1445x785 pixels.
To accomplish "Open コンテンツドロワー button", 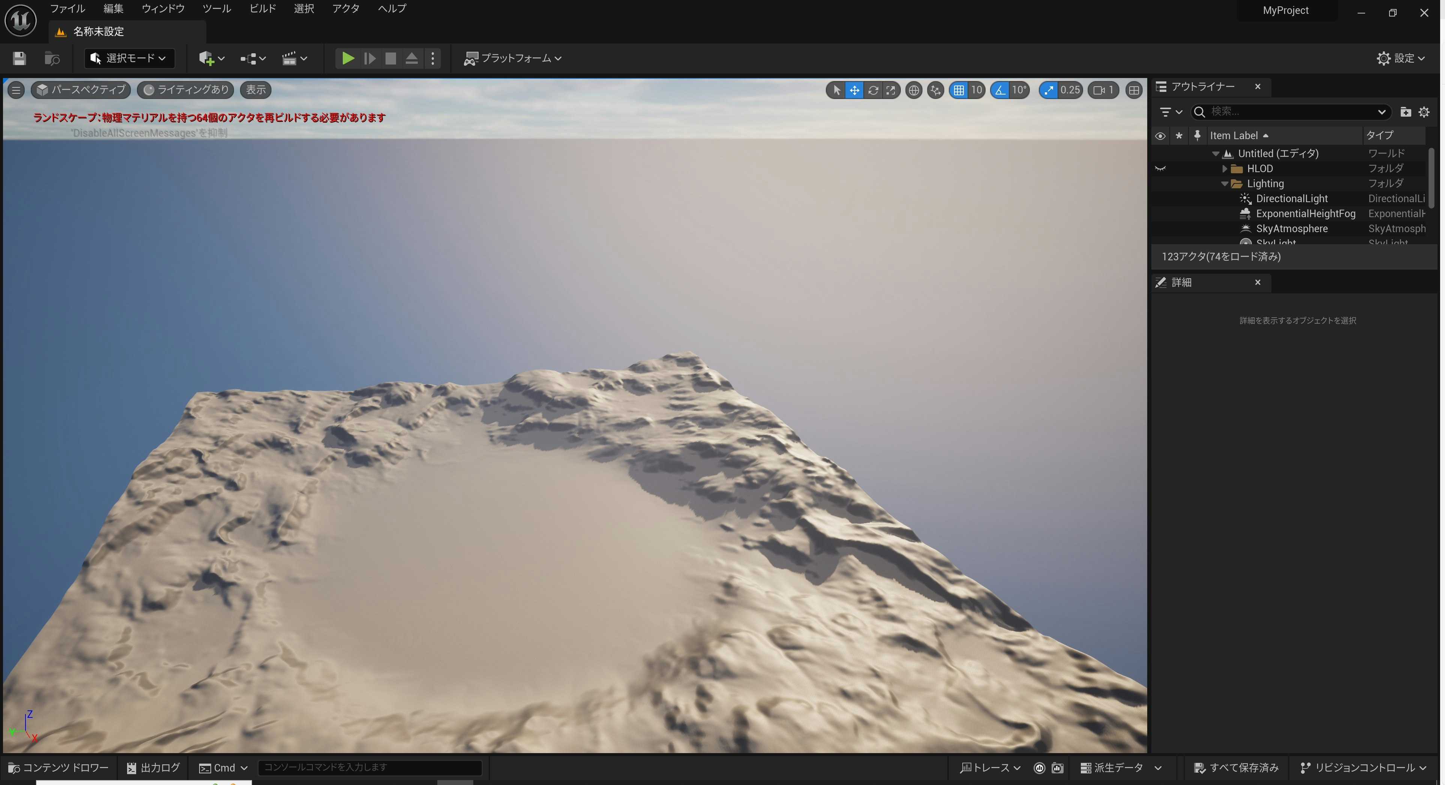I will click(59, 768).
